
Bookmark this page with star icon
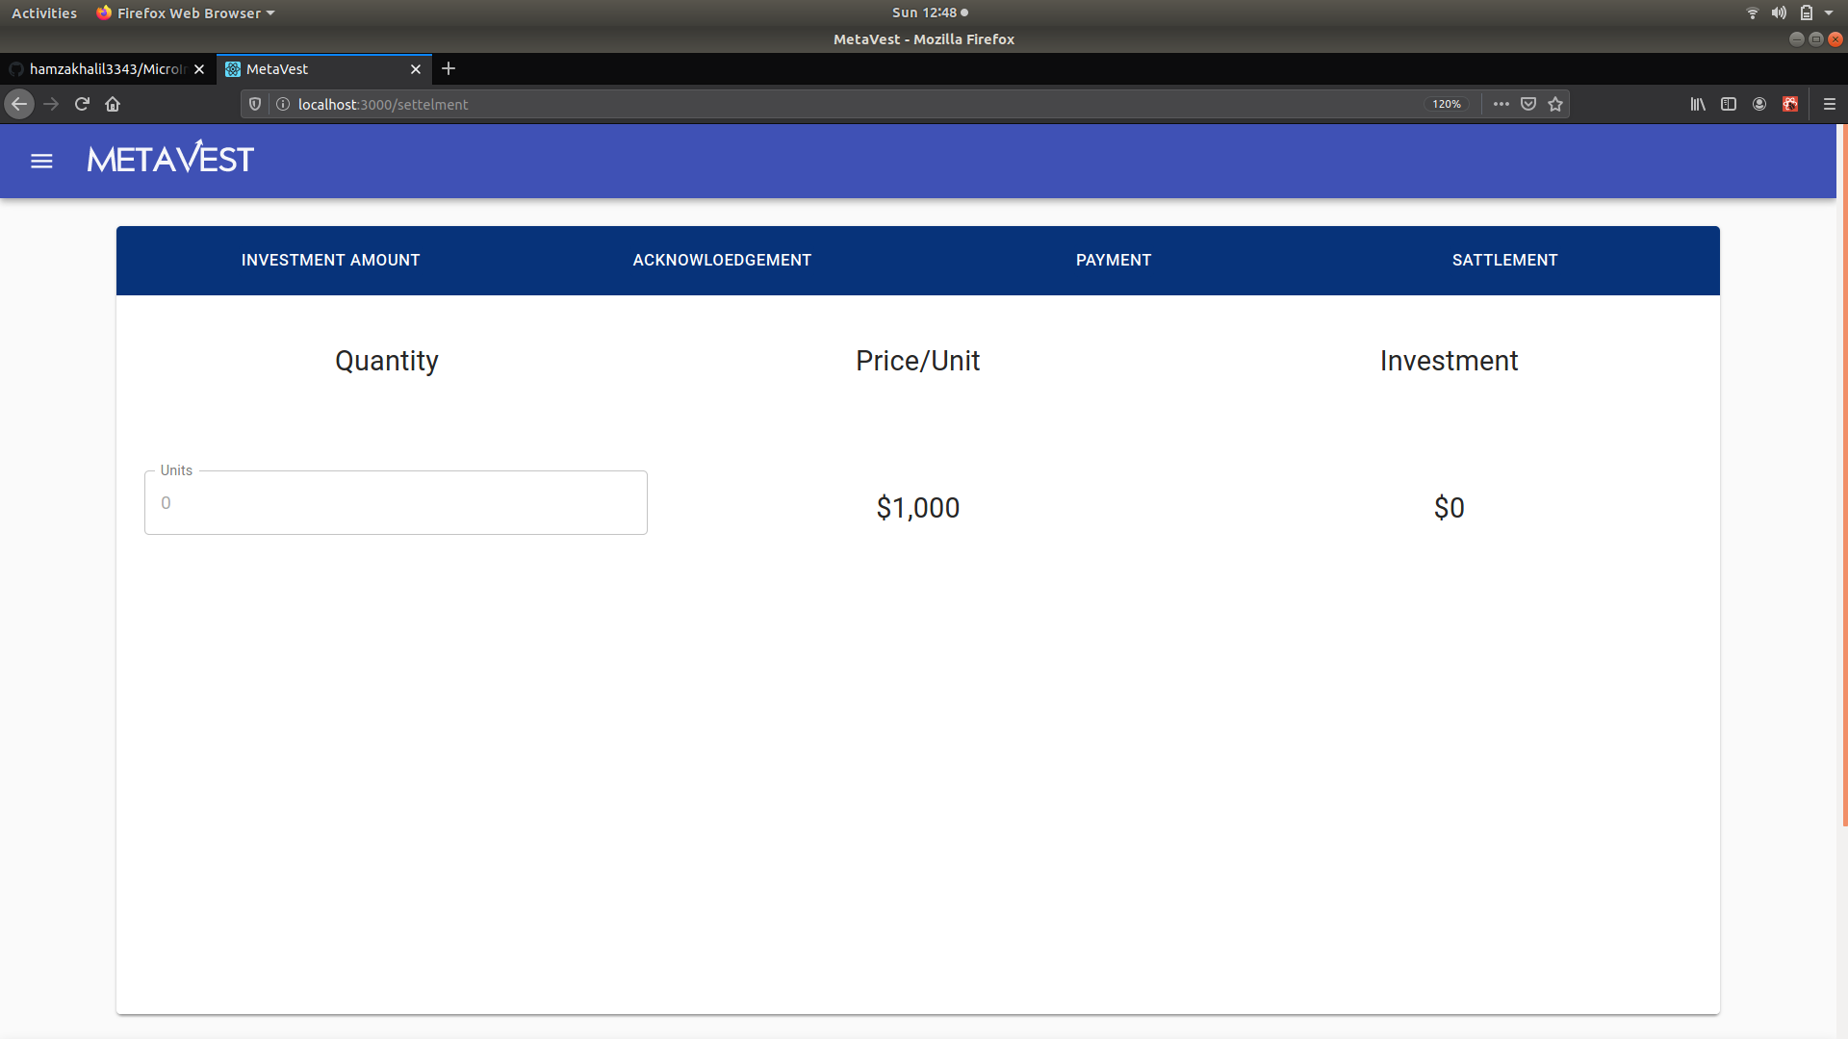(x=1555, y=104)
